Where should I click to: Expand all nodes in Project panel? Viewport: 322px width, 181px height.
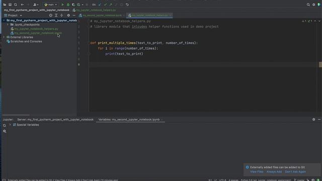pyautogui.click(x=56, y=16)
